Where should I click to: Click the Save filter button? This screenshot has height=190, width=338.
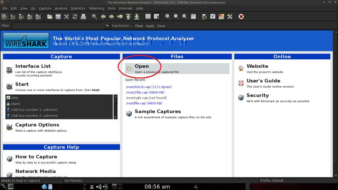[161, 26]
